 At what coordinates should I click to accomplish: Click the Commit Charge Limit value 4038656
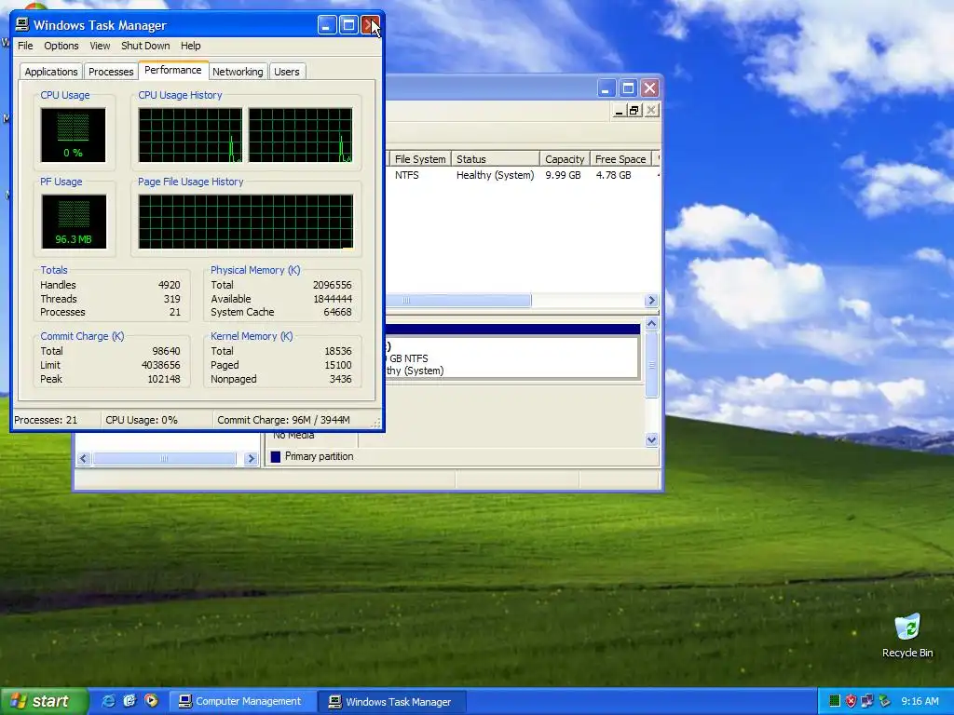click(x=160, y=365)
